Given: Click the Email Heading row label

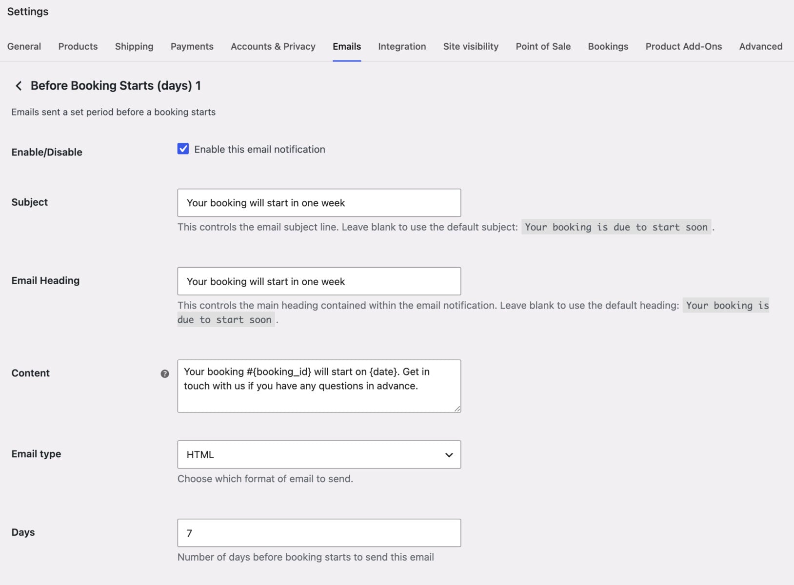Looking at the screenshot, I should (x=45, y=280).
